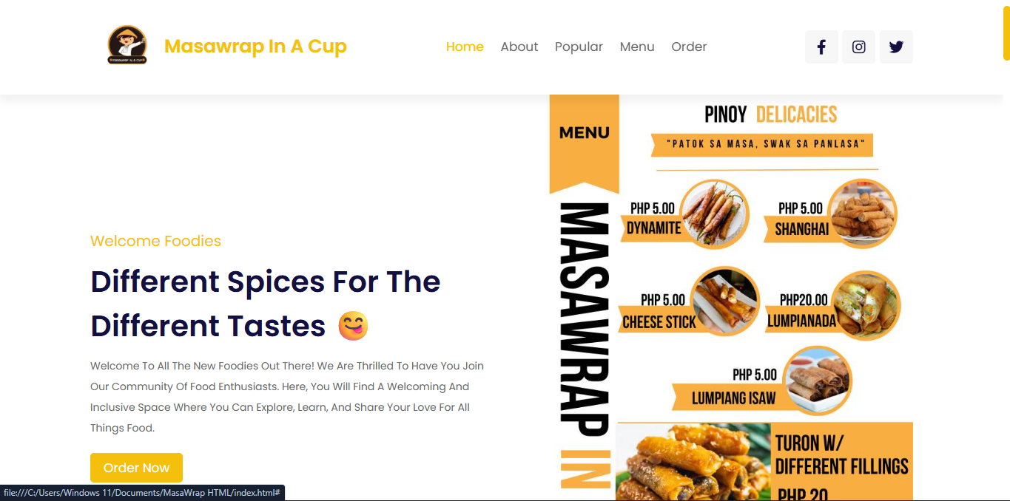Viewport: 1010px width, 501px height.
Task: Click the orange MENU ribbon banner
Action: (585, 144)
